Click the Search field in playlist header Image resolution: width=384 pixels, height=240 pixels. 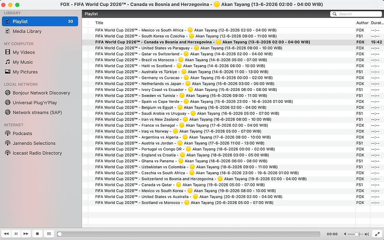click(x=356, y=14)
